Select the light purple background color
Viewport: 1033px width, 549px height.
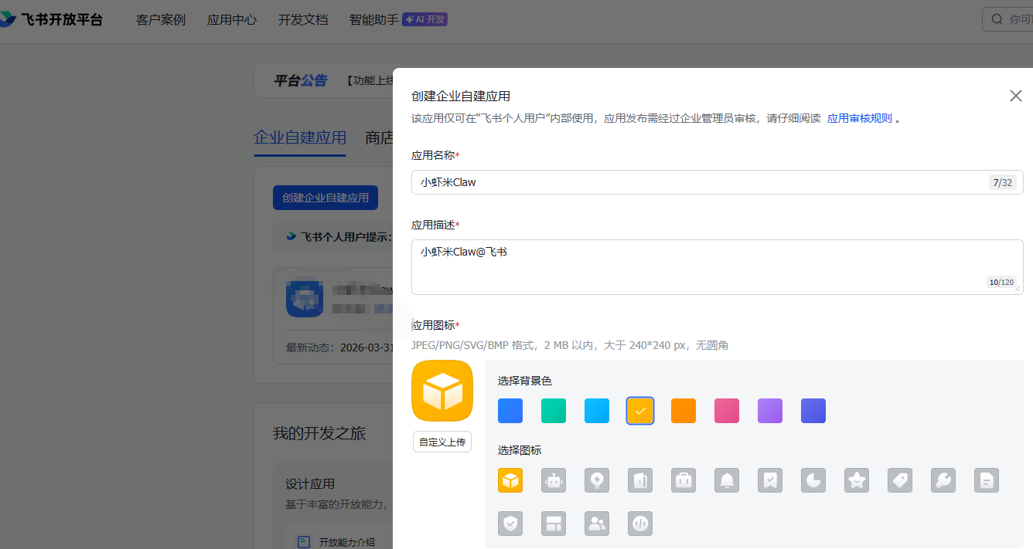coord(770,411)
